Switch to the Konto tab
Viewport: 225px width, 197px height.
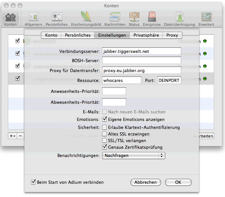(x=51, y=35)
